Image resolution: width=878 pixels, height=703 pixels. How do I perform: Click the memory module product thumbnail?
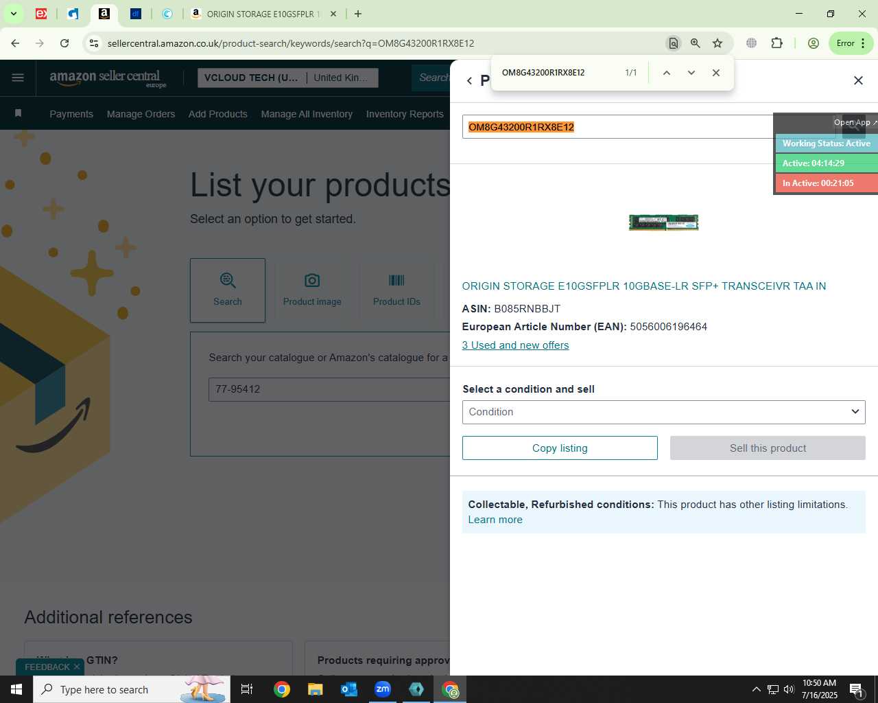coord(663,222)
